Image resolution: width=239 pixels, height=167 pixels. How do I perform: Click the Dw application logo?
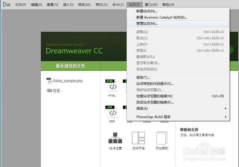[x=7, y=4]
